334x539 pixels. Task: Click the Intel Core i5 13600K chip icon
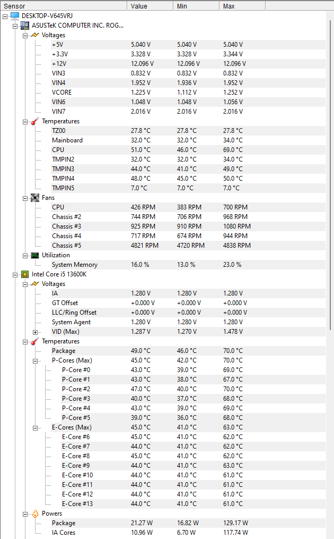25,274
